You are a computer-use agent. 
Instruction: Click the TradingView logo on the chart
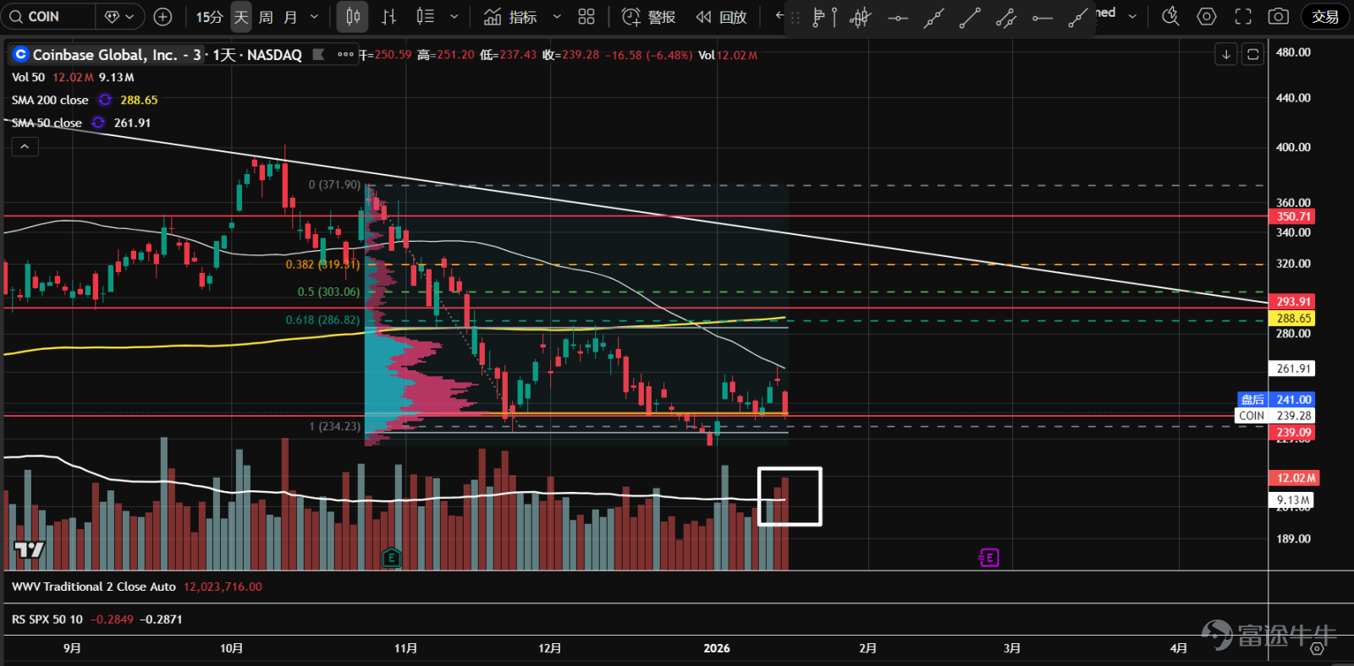point(30,551)
